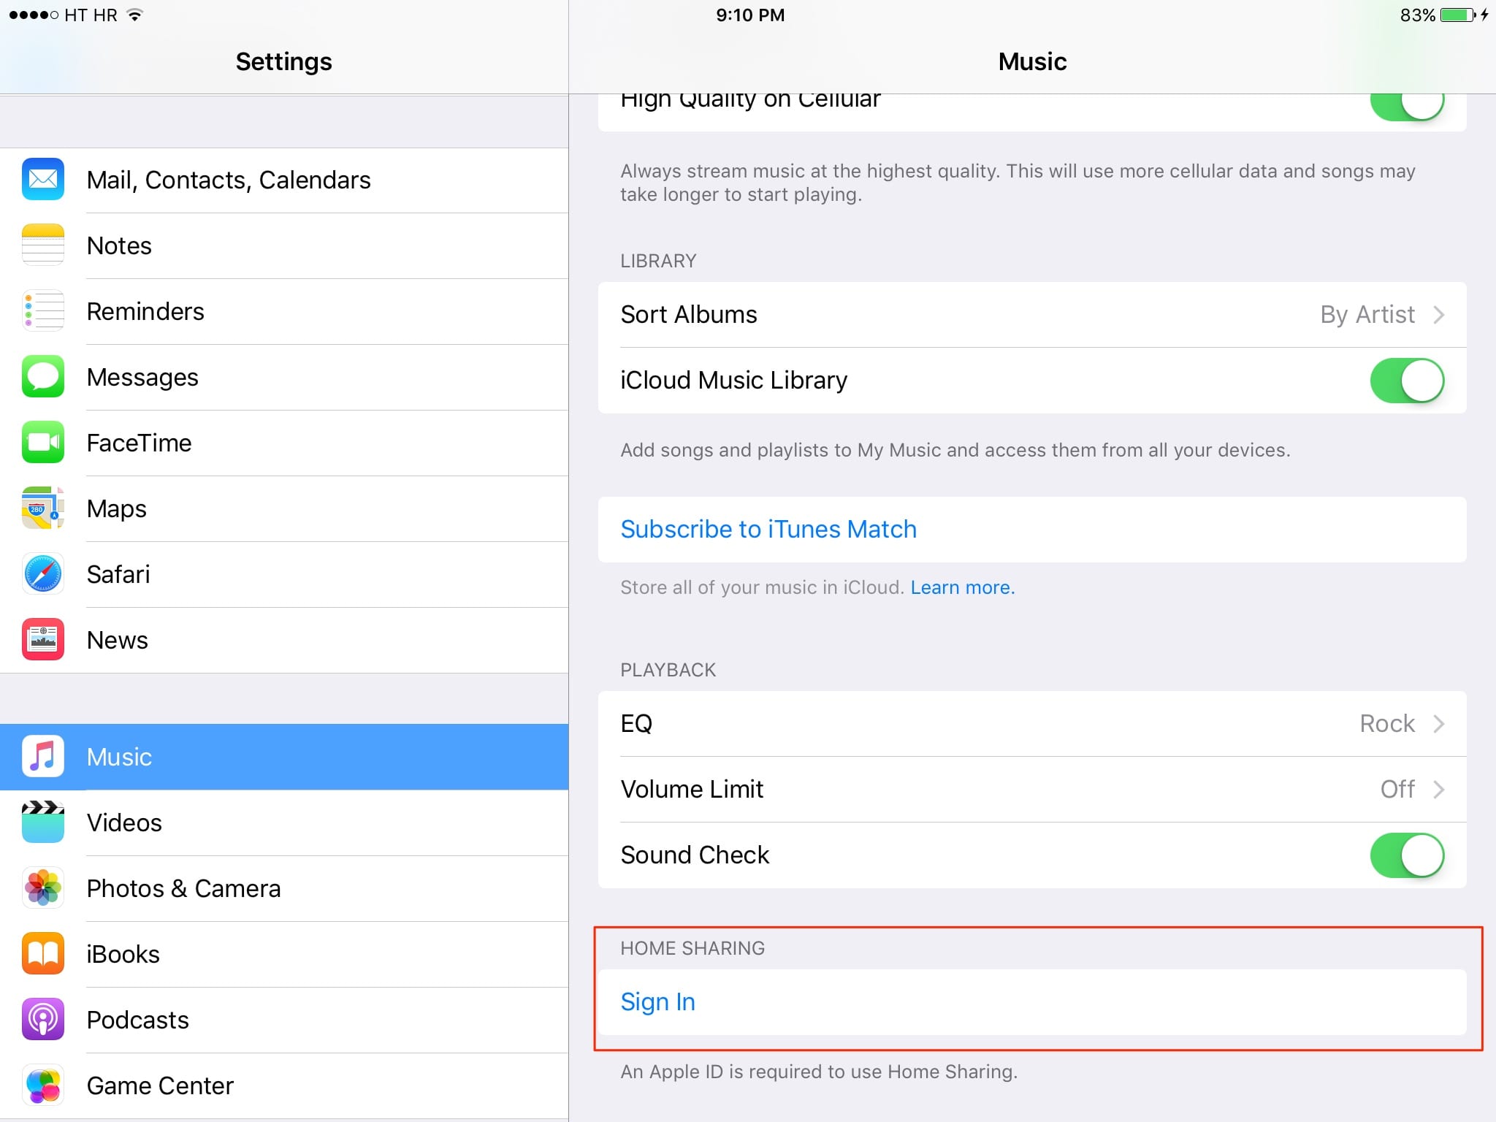Viewport: 1496px width, 1122px height.
Task: Follow the Learn more link
Action: pyautogui.click(x=963, y=587)
